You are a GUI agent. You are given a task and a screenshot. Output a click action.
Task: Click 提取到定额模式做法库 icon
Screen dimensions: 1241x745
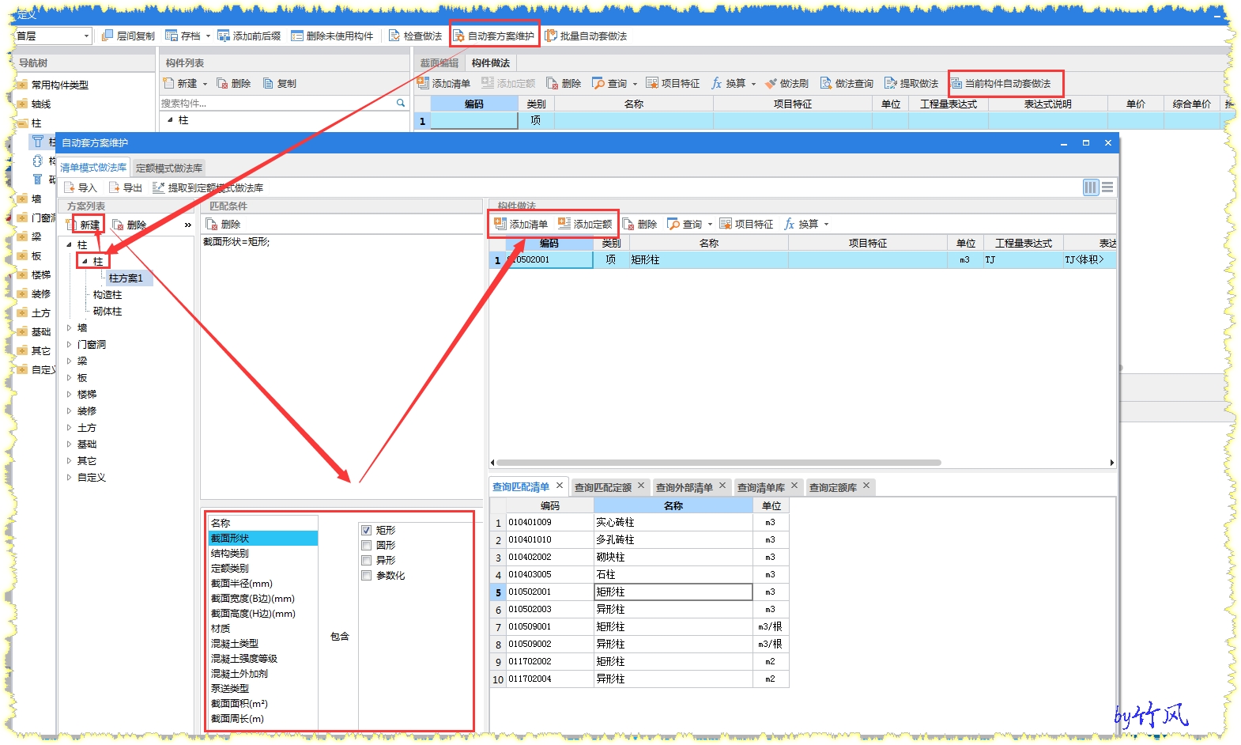click(x=158, y=187)
